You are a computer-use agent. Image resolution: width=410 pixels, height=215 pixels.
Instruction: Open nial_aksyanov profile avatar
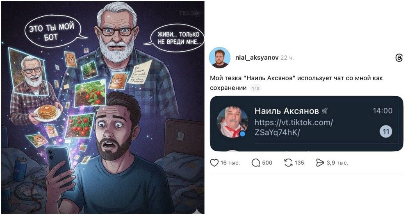pyautogui.click(x=220, y=58)
